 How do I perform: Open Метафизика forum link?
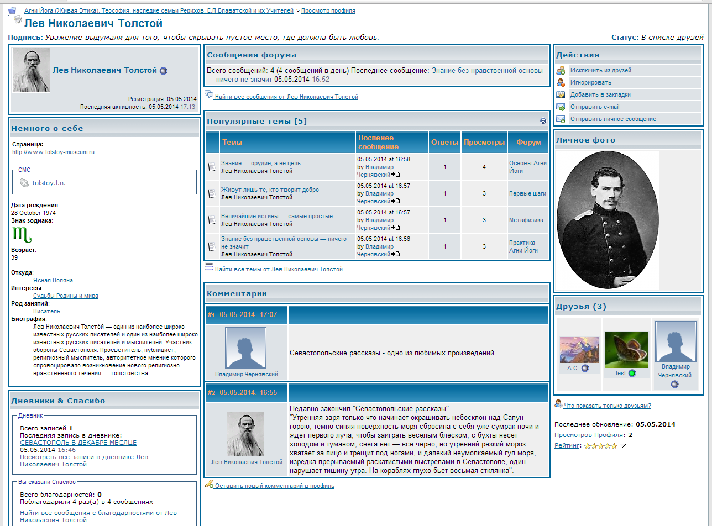pyautogui.click(x=526, y=220)
